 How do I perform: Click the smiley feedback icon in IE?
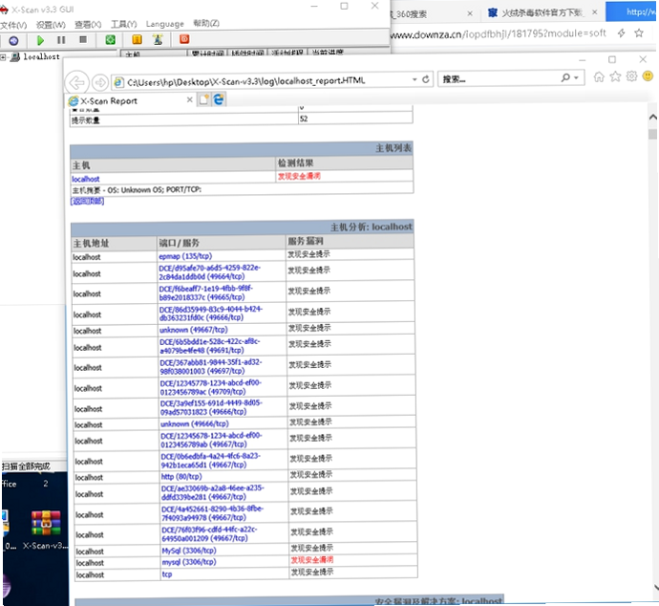[x=648, y=76]
